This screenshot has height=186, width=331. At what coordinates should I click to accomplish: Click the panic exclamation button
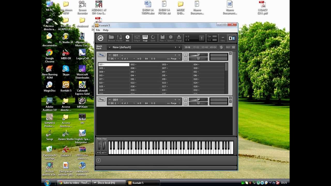pos(202,38)
